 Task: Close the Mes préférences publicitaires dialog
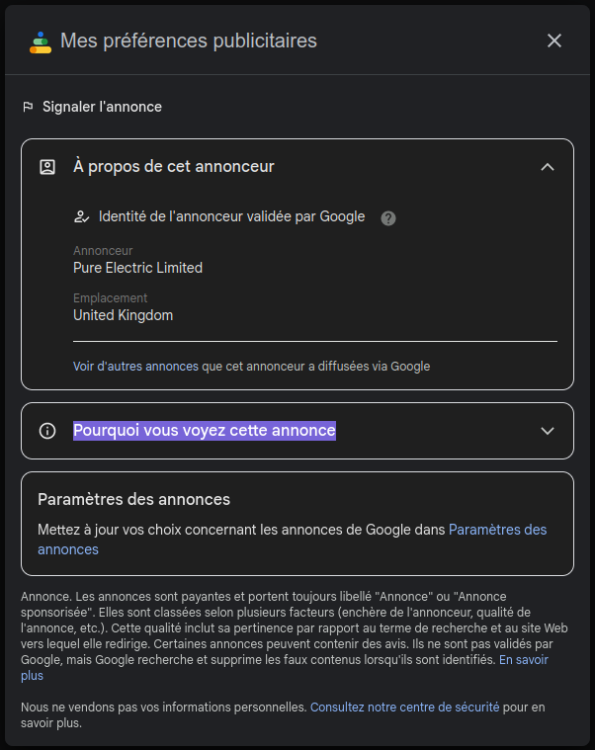553,41
